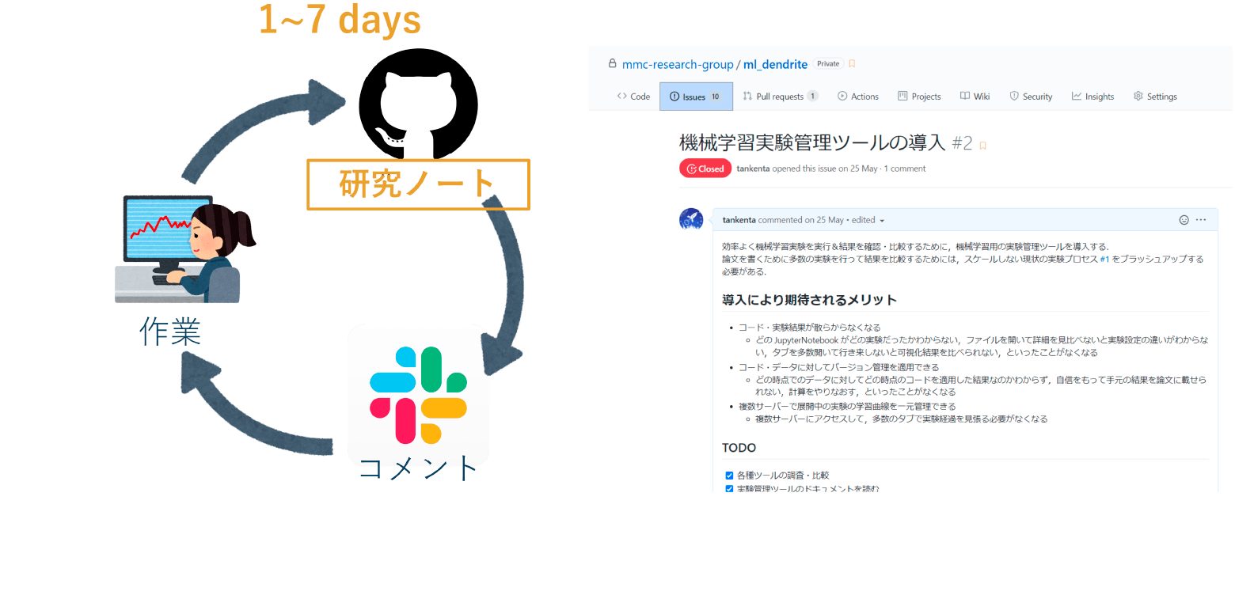
Task: Click the colorful Slack logo
Action: coord(418,395)
